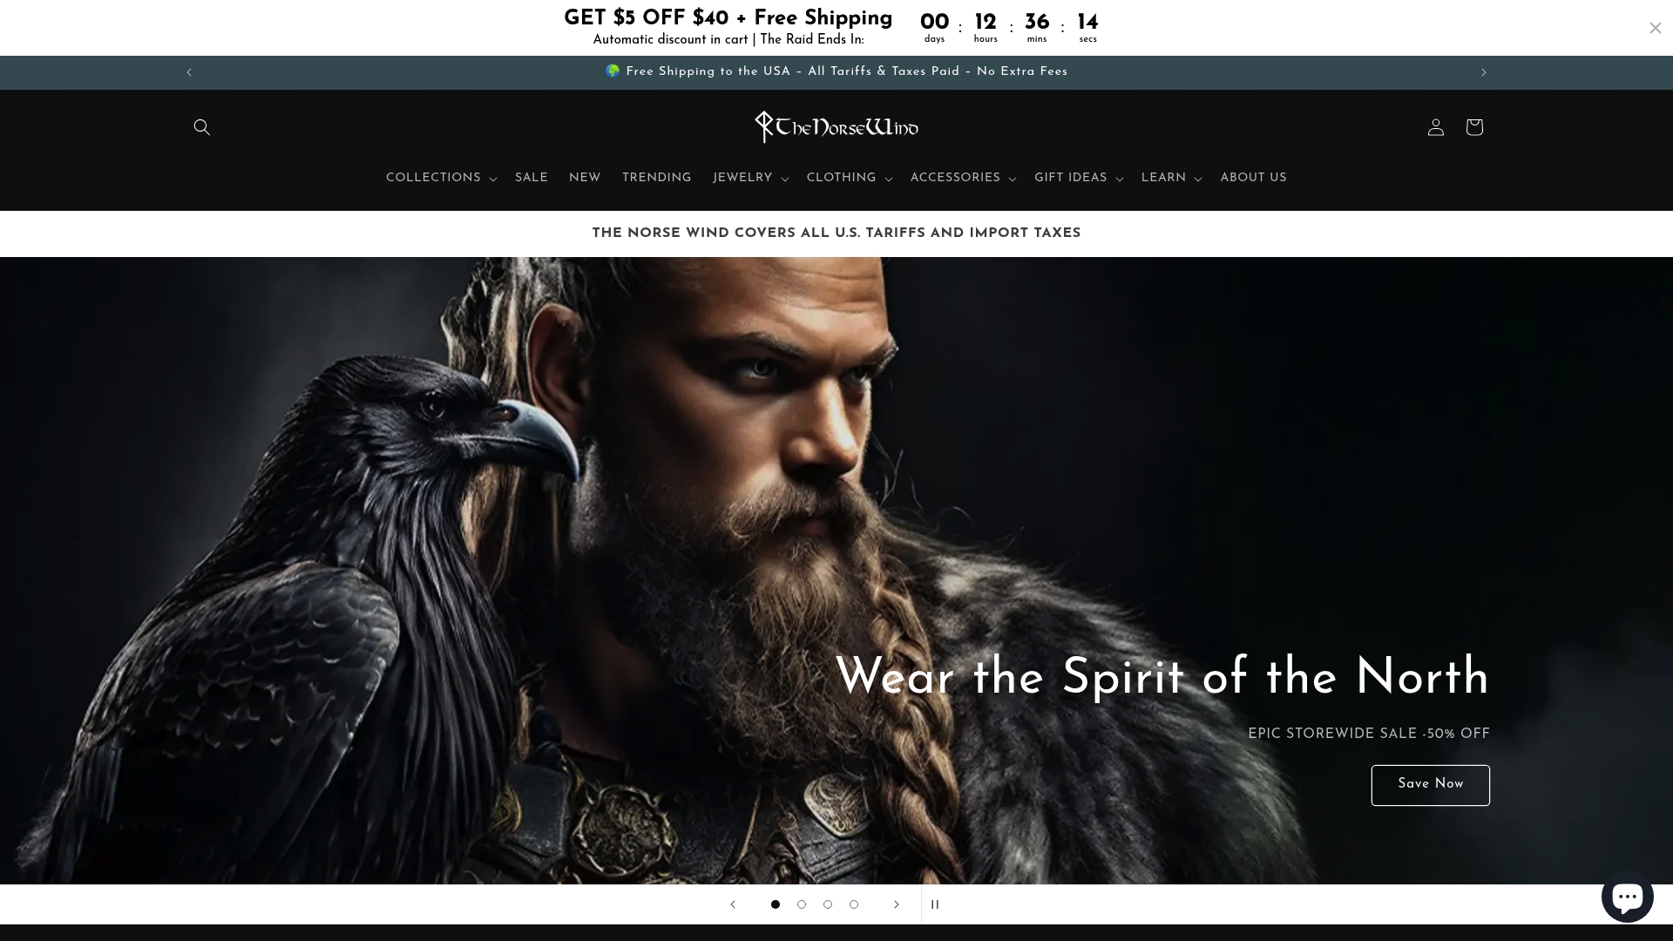Expand the JEWELRY menu

(x=750, y=179)
